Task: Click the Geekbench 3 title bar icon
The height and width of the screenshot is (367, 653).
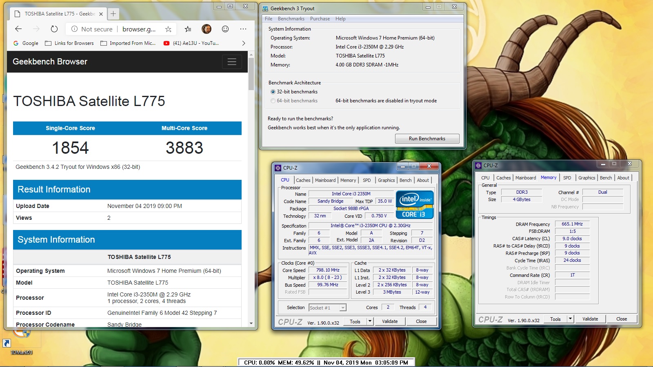Action: coord(265,8)
